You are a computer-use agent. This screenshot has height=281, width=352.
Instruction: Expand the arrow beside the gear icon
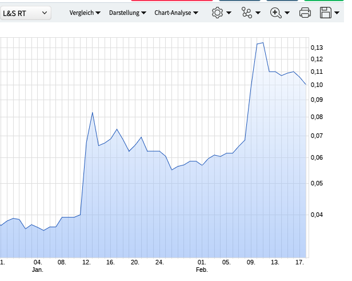coord(229,13)
